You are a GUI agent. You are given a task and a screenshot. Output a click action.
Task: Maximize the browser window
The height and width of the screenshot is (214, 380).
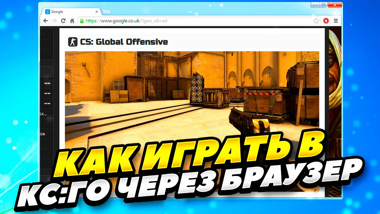[323, 4]
